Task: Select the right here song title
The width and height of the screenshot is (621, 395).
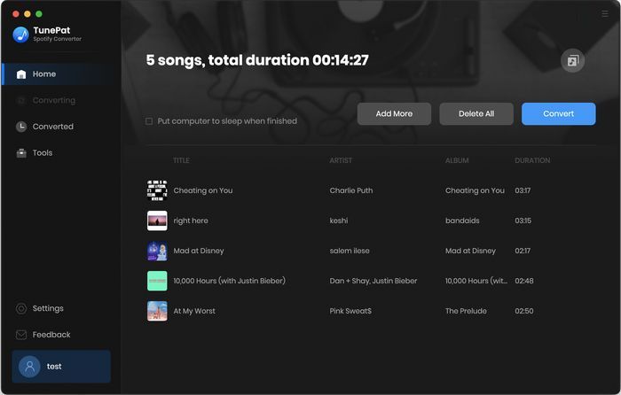Action: 191,221
